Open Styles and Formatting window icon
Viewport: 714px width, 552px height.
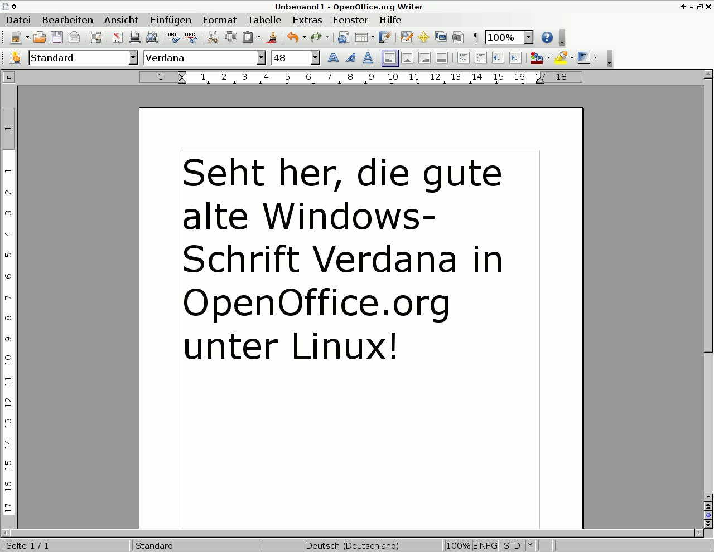click(x=15, y=58)
